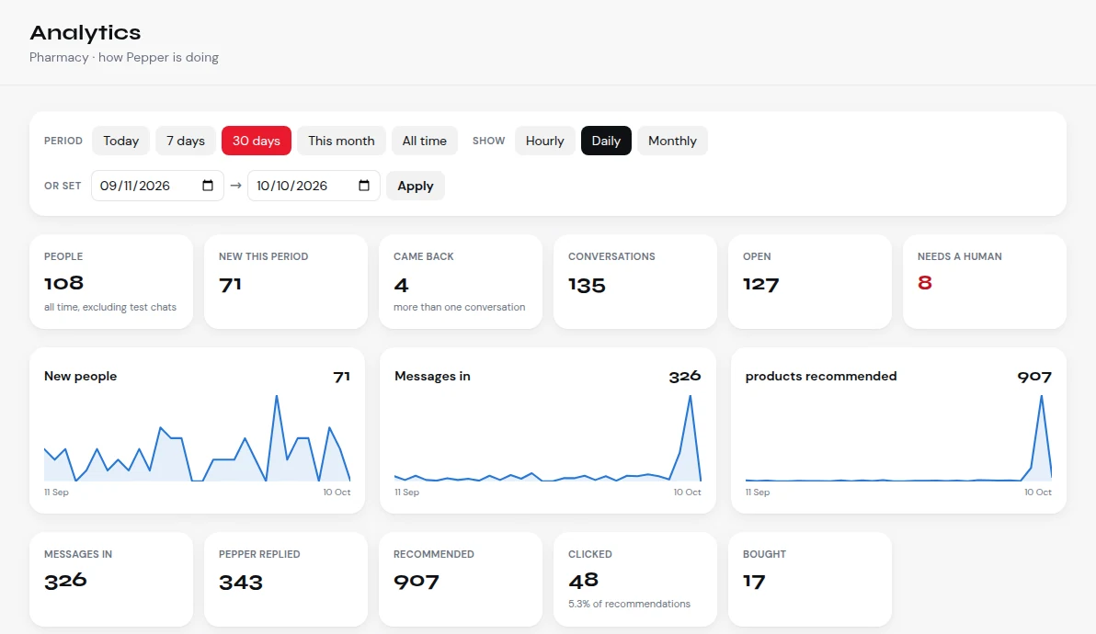Click the Needs a human value 8
This screenshot has height=634, width=1096.
(925, 283)
